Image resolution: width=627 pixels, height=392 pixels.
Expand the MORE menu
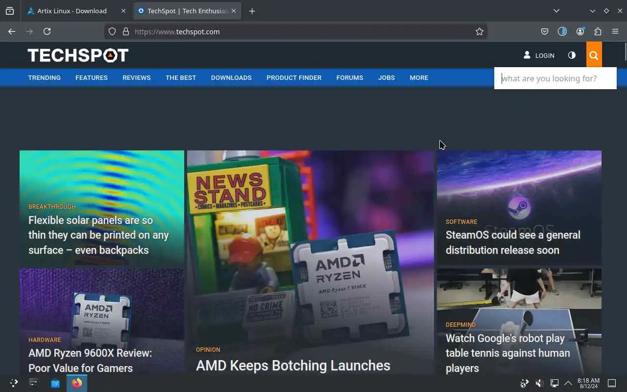click(419, 77)
